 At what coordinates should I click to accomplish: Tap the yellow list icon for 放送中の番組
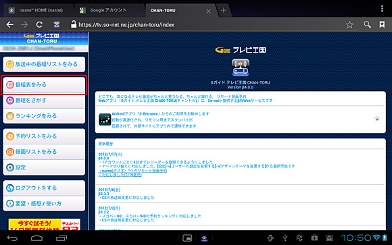tap(9, 64)
